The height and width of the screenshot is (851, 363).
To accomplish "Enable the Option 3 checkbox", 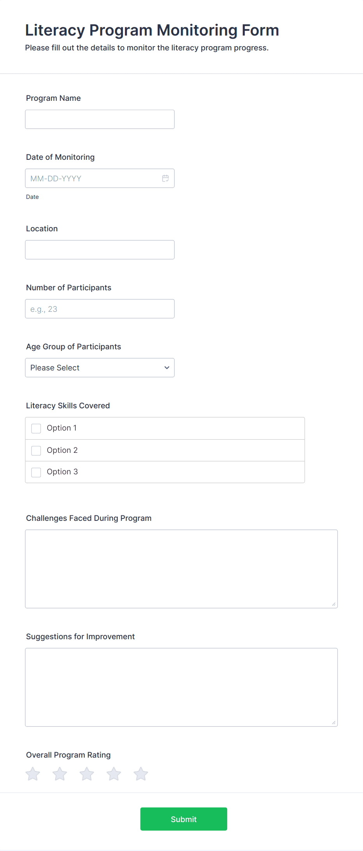I will (36, 472).
